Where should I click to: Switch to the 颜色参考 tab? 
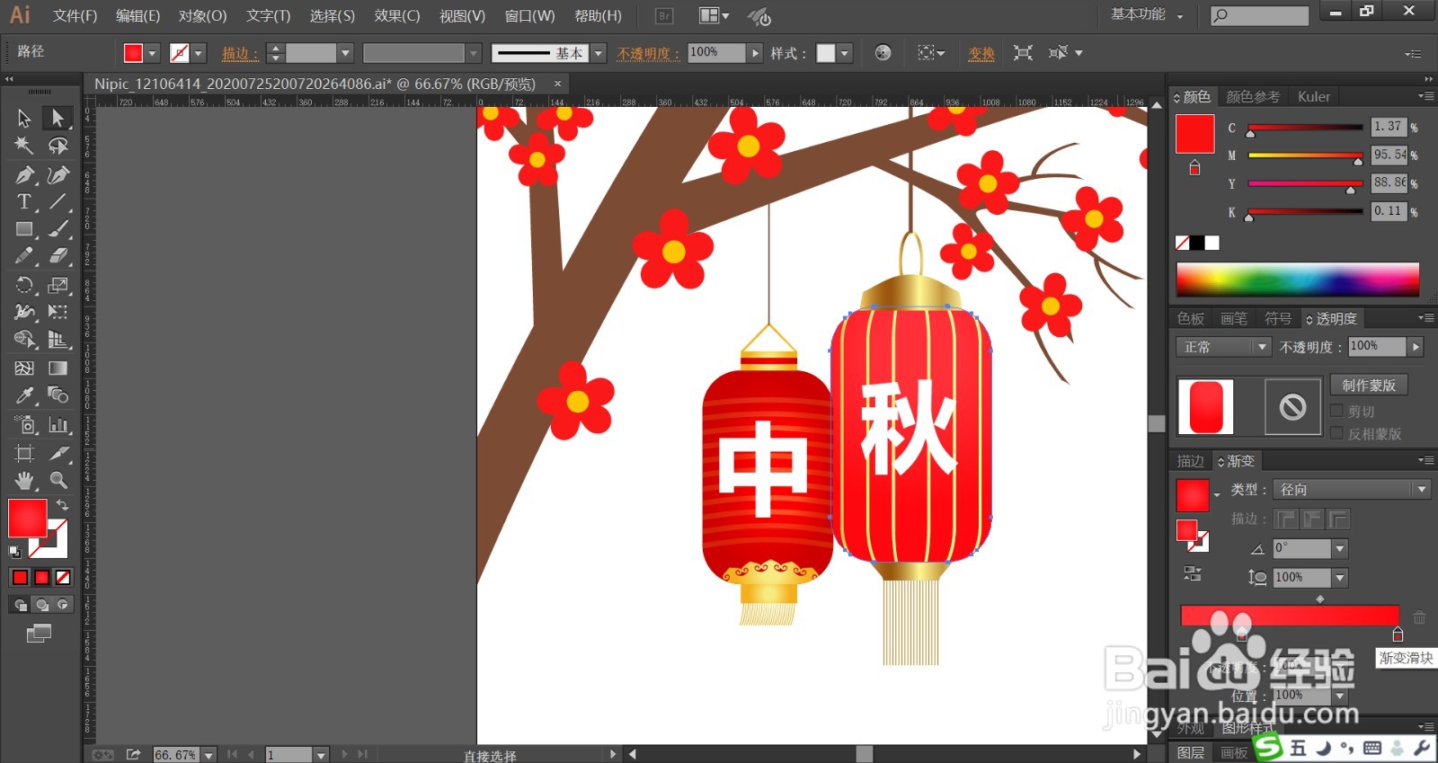1253,96
